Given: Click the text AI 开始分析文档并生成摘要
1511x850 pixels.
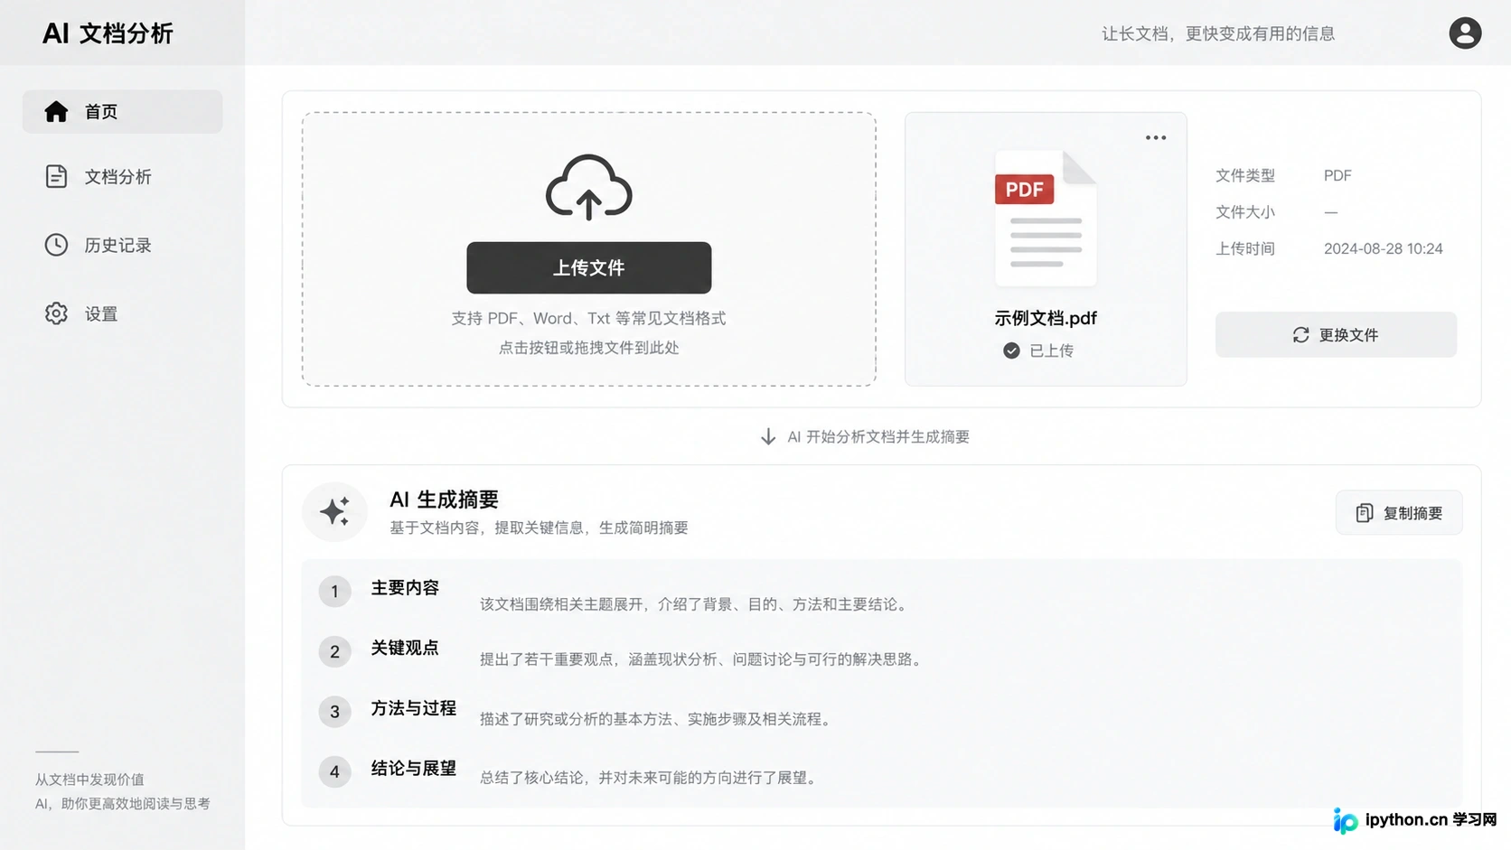Looking at the screenshot, I should [878, 437].
